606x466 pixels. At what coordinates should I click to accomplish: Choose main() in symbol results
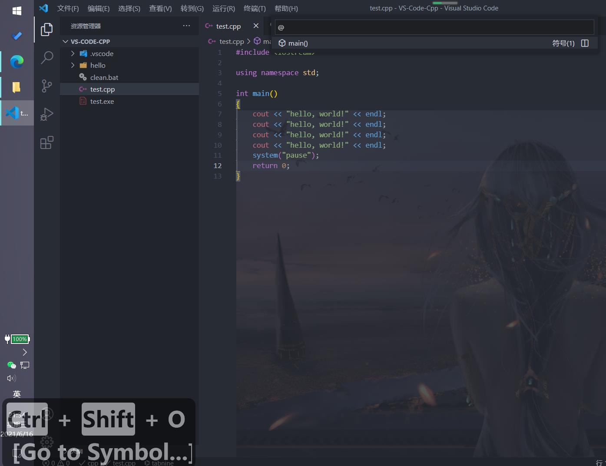(x=434, y=43)
